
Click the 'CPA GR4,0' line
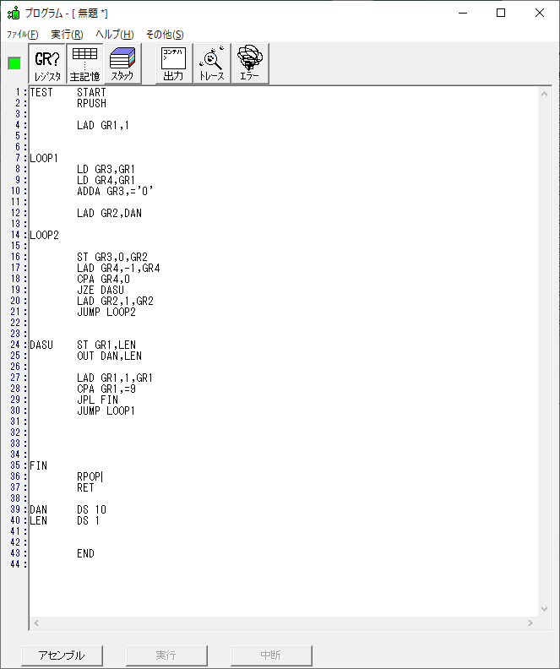coord(104,279)
